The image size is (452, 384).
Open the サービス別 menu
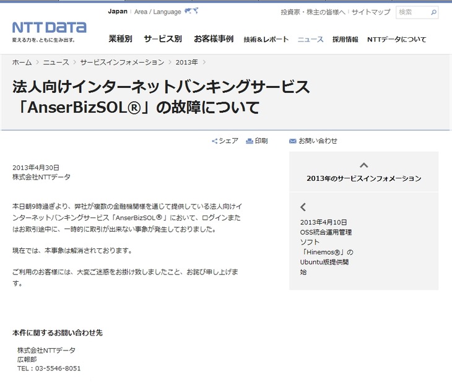pos(163,38)
